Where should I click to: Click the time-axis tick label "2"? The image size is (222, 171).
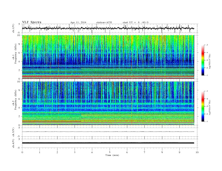(57, 152)
